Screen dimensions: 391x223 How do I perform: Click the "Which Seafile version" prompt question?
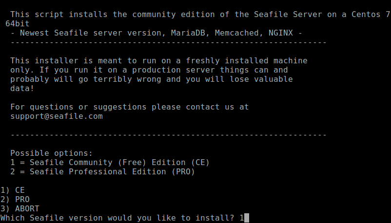tap(117, 218)
